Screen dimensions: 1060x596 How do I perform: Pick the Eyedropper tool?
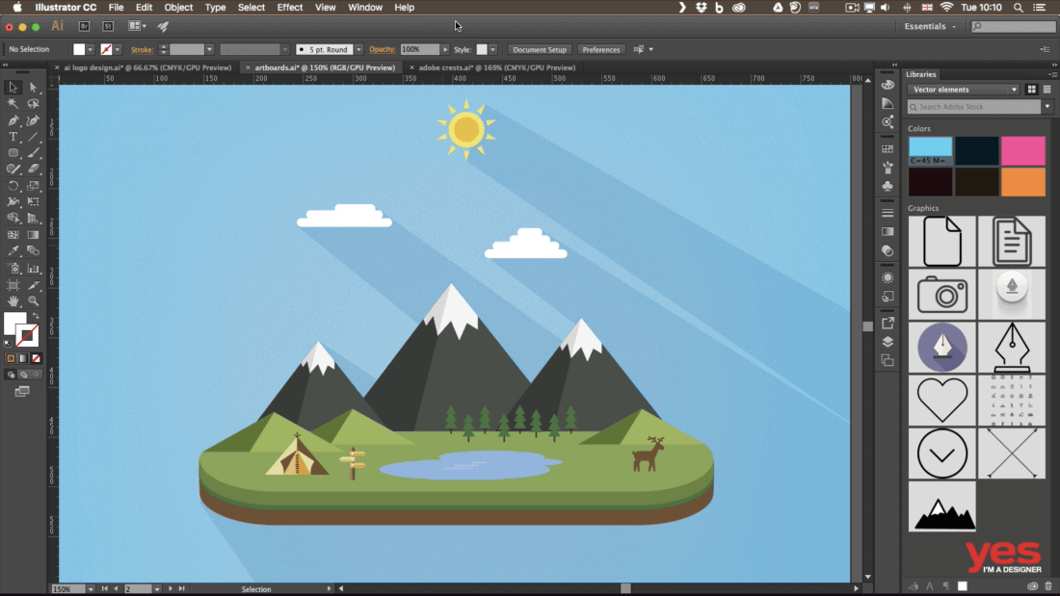13,251
